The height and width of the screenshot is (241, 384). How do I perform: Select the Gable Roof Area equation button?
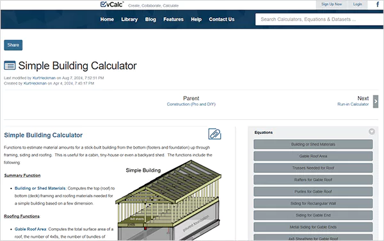click(x=313, y=156)
